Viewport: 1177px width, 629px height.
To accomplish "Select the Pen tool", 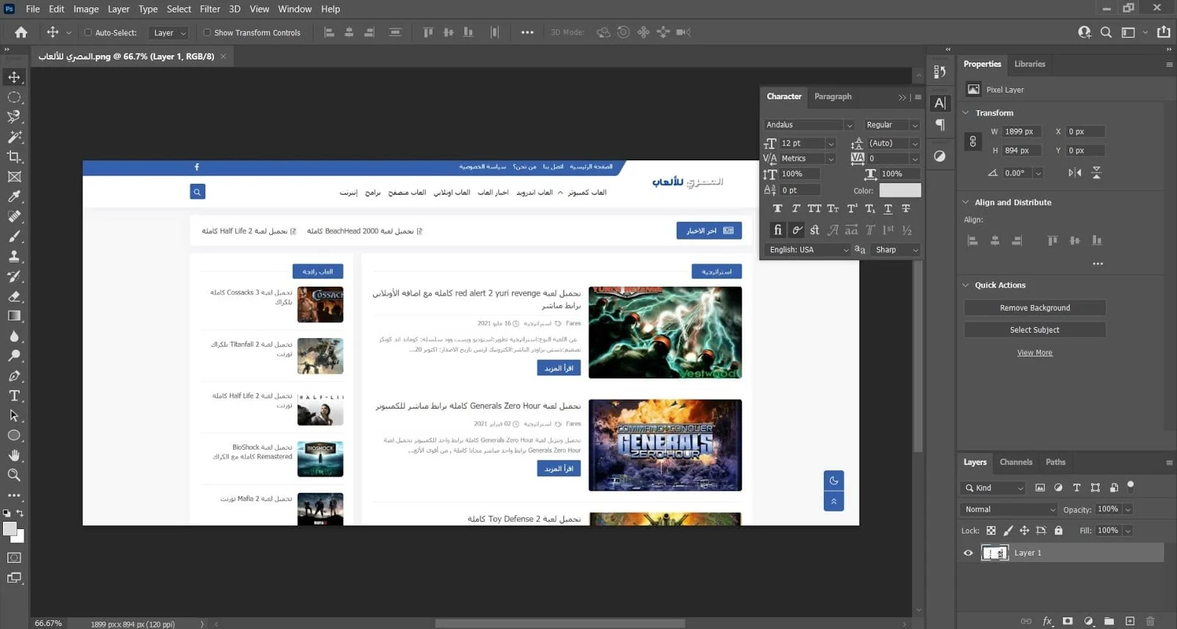I will (14, 375).
